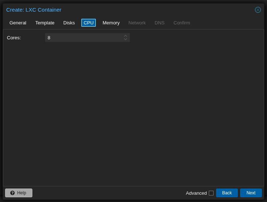Go to the Disks tab
The image size is (267, 202).
tap(69, 23)
